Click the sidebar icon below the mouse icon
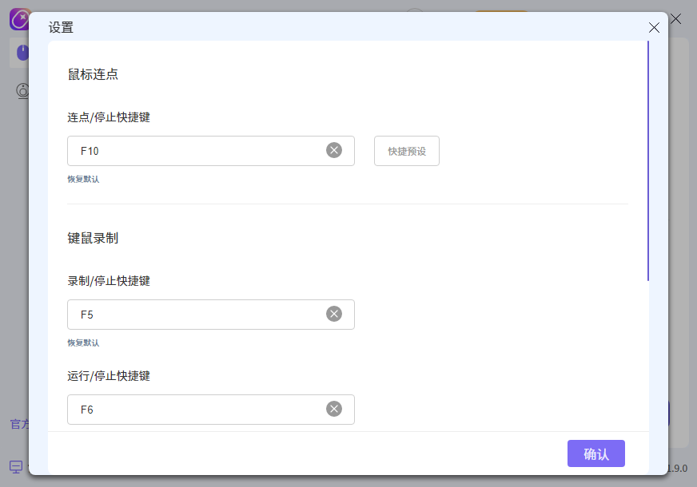 point(22,90)
